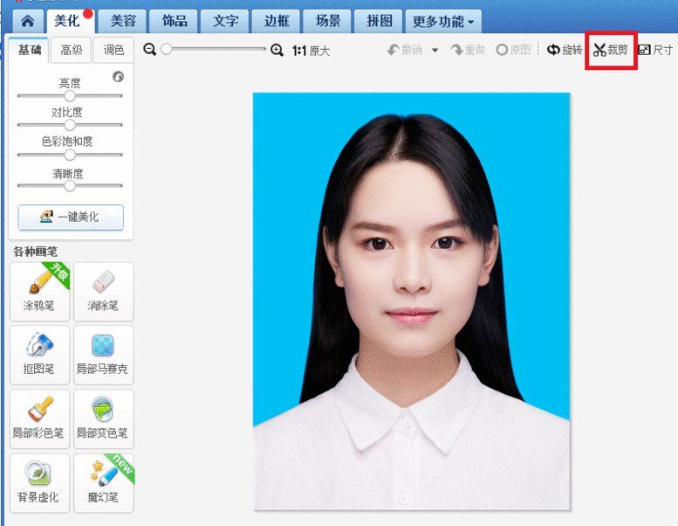The image size is (678, 526).
Task: Select the 局部马赛克 mosaic tool
Action: 103,355
